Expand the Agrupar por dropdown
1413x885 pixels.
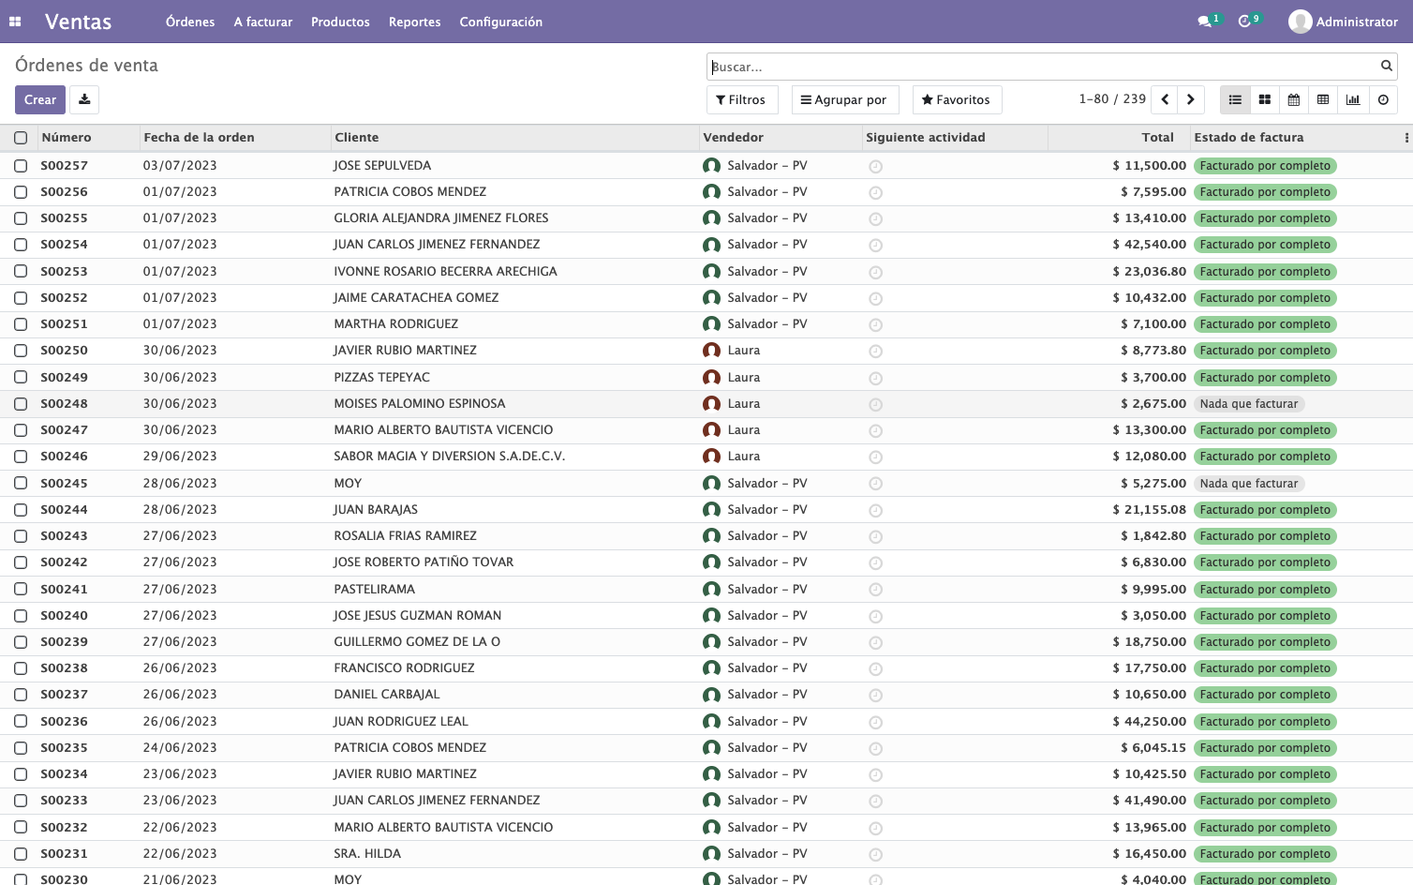(844, 99)
